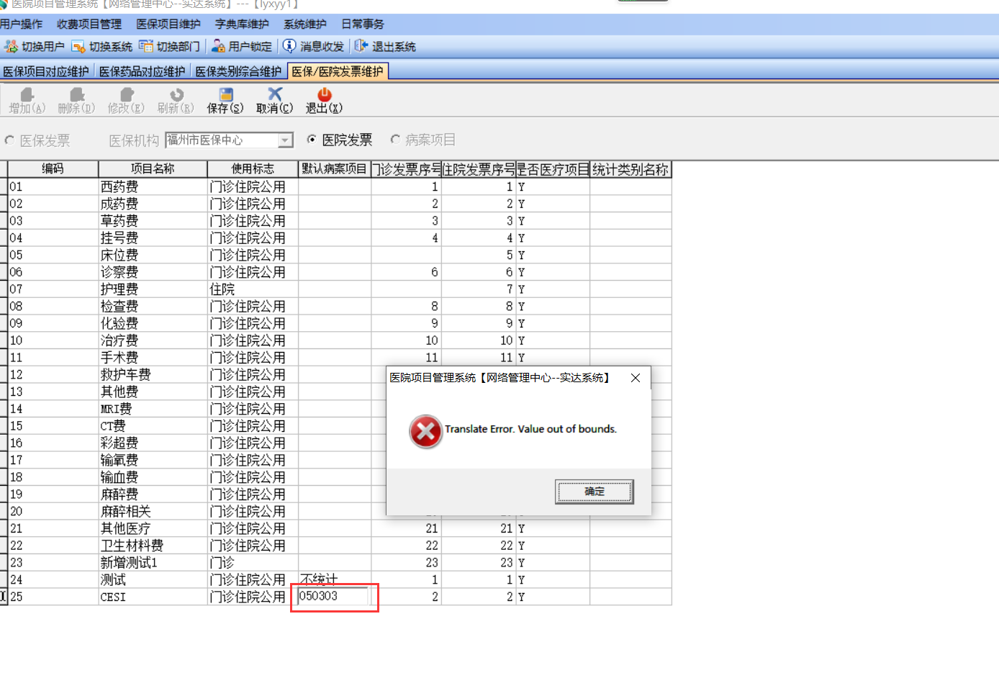Screen dimensions: 999x696
Task: Select the 治疗费 item name cell
Action: (x=153, y=340)
